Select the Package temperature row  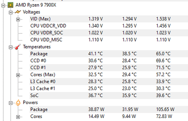click(x=39, y=54)
